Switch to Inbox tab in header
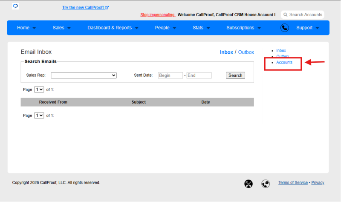 pos(226,52)
